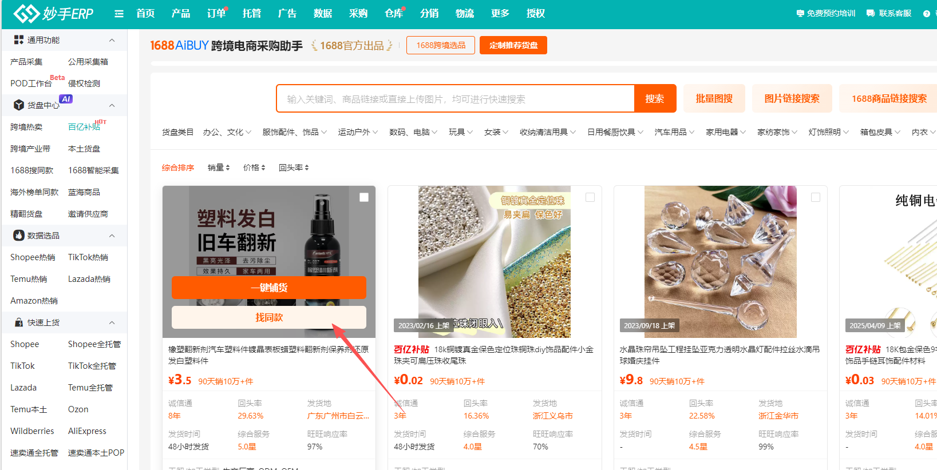Click the 价格 sort arrows
The image size is (937, 470).
(263, 168)
